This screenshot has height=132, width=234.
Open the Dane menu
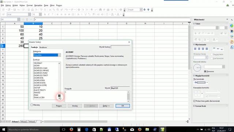[46, 5]
